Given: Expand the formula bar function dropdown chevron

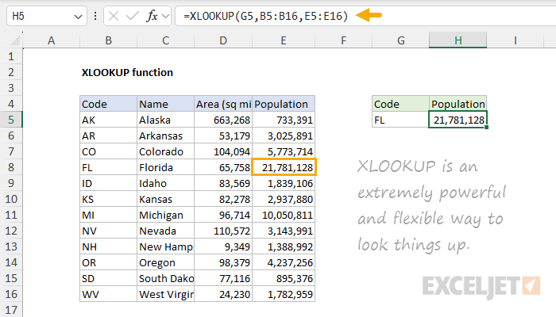Looking at the screenshot, I should point(165,16).
